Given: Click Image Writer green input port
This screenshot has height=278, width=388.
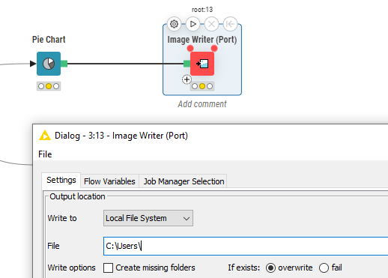Looking at the screenshot, I should tap(187, 64).
